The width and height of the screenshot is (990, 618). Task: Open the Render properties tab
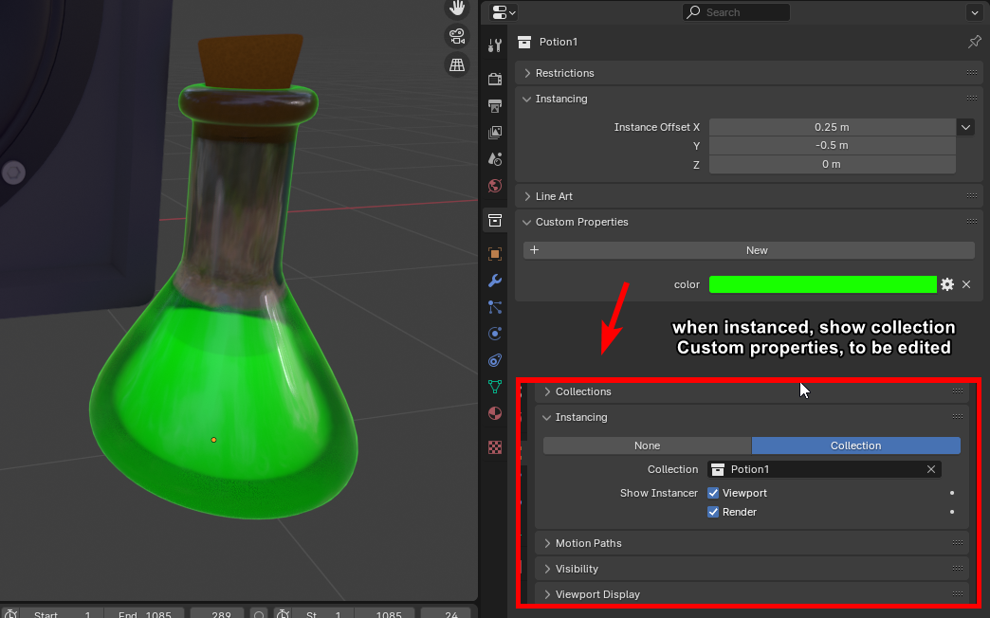pos(495,79)
